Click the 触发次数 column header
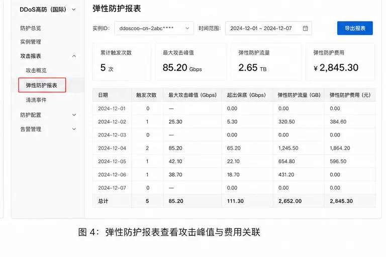Viewport: 386px width, 257px height. pyautogui.click(x=146, y=95)
